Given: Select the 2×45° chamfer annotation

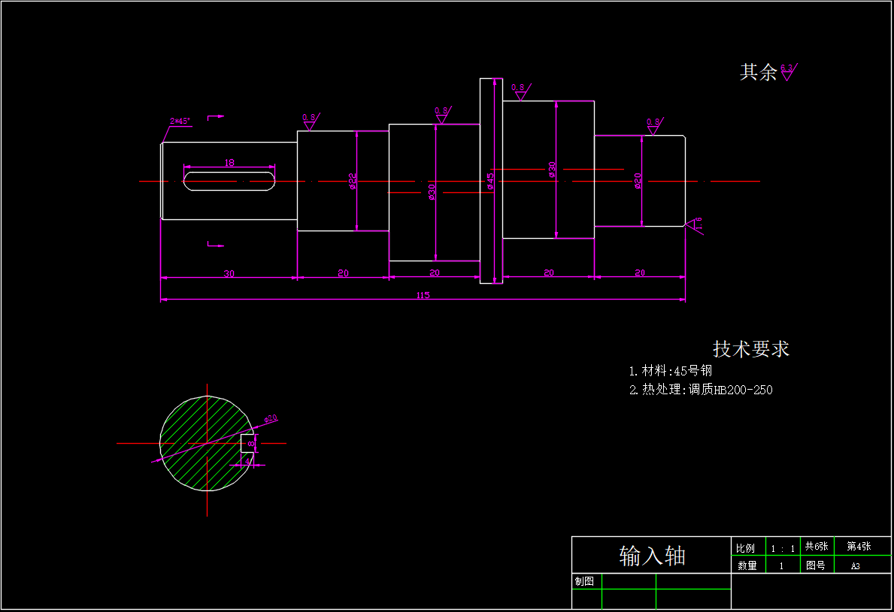Looking at the screenshot, I should [180, 121].
